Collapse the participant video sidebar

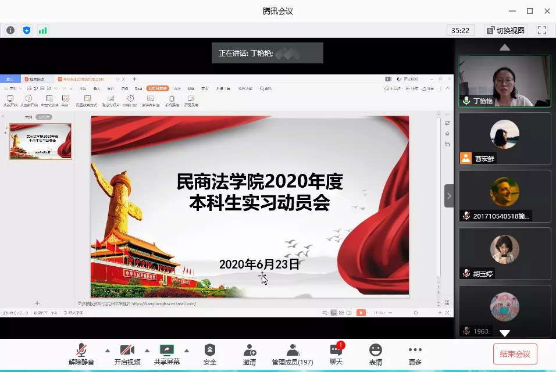click(449, 196)
